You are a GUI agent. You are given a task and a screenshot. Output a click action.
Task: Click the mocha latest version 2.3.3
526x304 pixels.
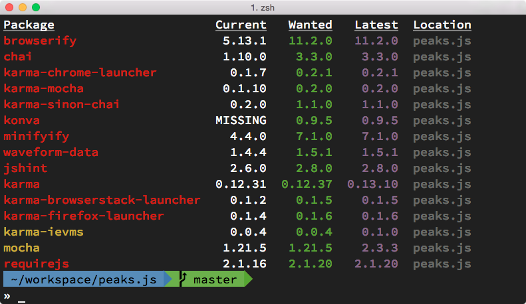[x=380, y=248]
